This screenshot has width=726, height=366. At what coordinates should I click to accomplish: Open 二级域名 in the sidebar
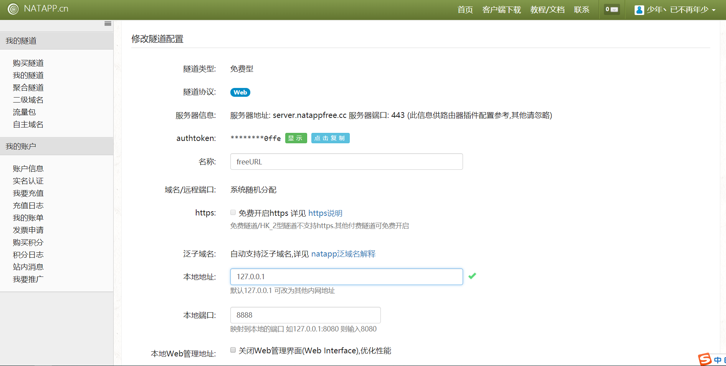(28, 100)
